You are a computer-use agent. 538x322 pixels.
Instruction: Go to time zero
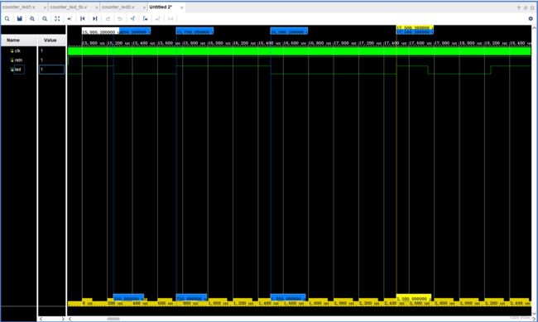pyautogui.click(x=82, y=18)
